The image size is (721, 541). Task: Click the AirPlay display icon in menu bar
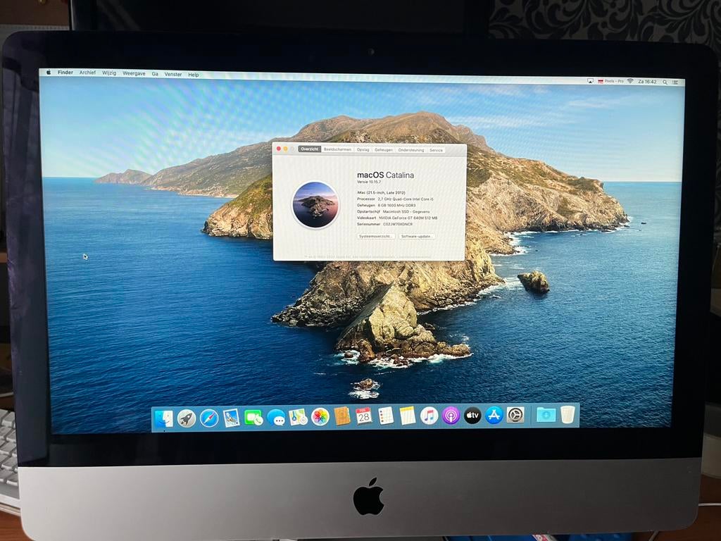click(591, 81)
